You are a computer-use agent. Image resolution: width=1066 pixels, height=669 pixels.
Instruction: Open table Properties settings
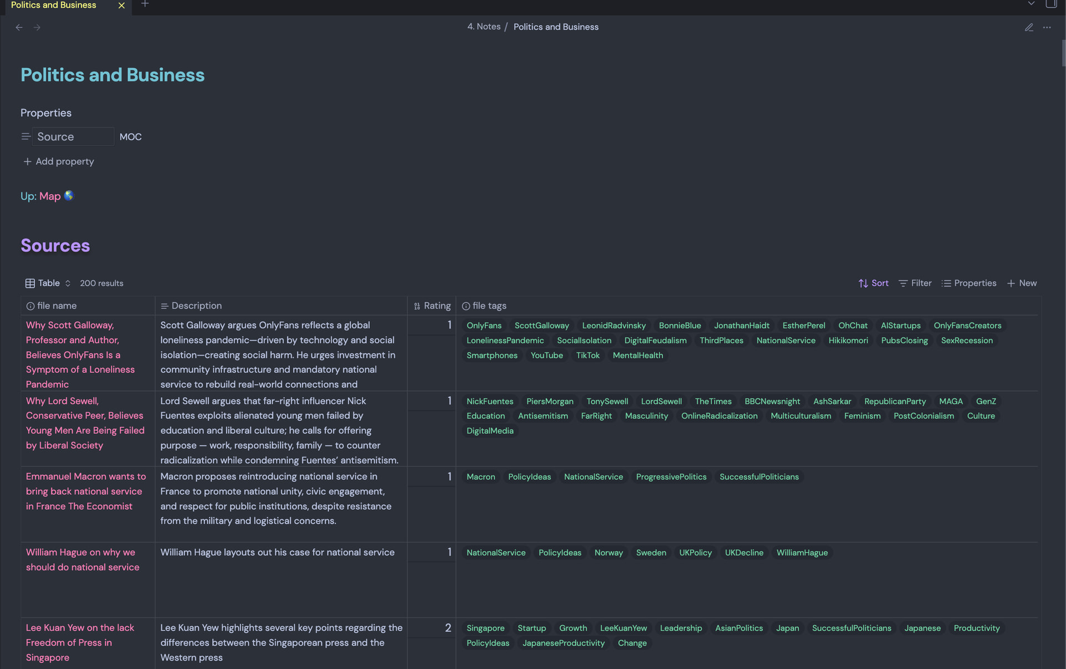coord(969,283)
